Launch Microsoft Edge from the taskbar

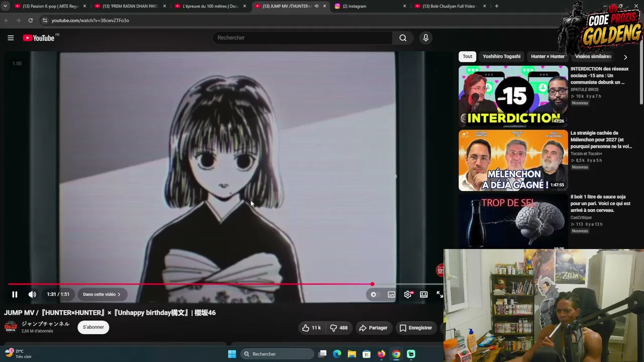point(337,354)
